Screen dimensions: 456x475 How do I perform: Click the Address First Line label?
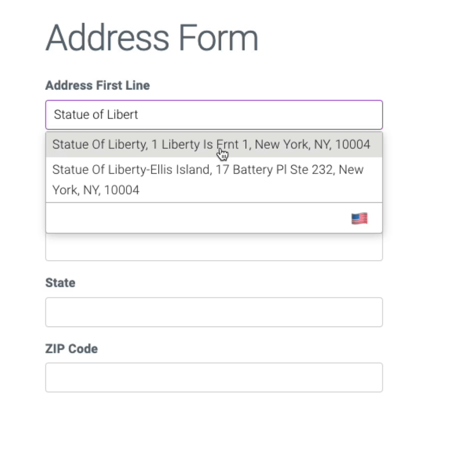coord(97,85)
